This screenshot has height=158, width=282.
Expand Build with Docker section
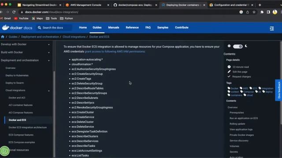tap(49, 53)
